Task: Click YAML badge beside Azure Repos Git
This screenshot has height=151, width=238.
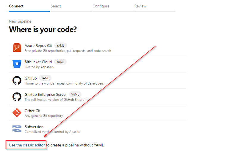Action: (x=60, y=46)
